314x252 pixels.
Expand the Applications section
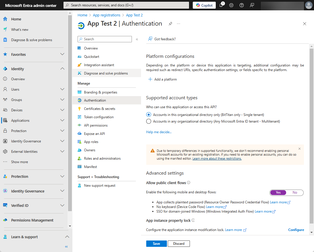tap(62, 120)
